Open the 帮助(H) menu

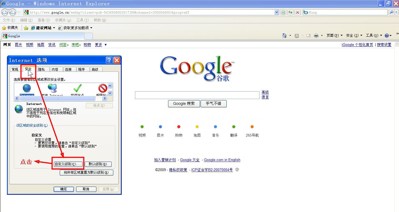[x=100, y=20]
